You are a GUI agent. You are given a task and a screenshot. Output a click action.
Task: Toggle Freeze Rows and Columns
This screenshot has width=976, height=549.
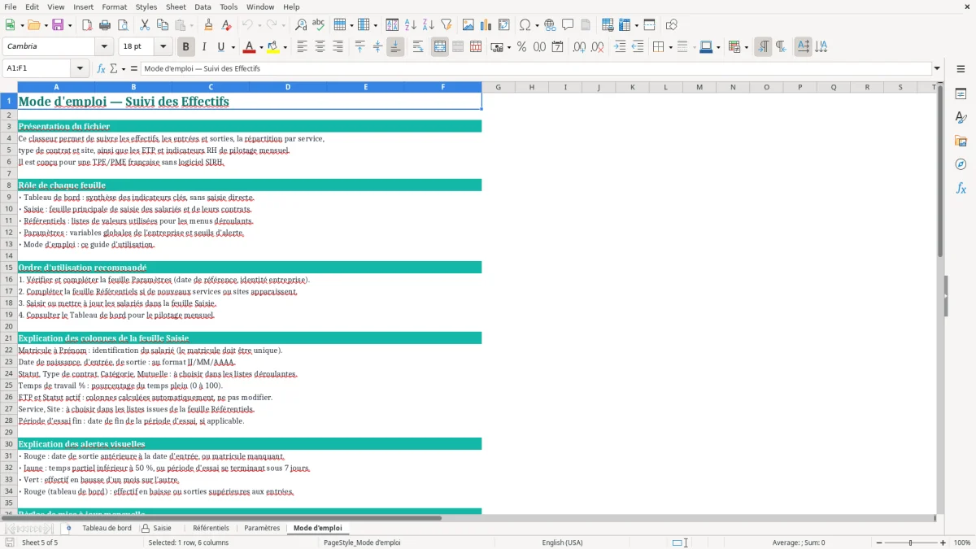(623, 25)
